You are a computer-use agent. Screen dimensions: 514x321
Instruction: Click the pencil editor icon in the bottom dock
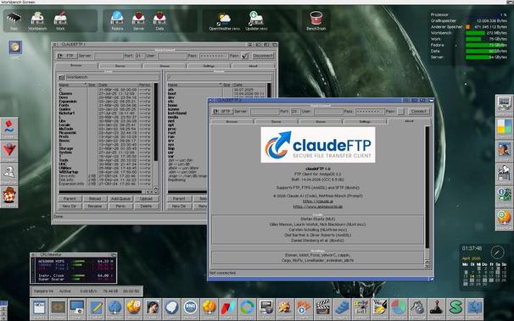tap(96, 308)
